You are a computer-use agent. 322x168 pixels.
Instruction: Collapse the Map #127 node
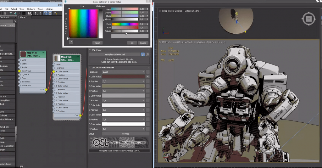tap(44, 52)
